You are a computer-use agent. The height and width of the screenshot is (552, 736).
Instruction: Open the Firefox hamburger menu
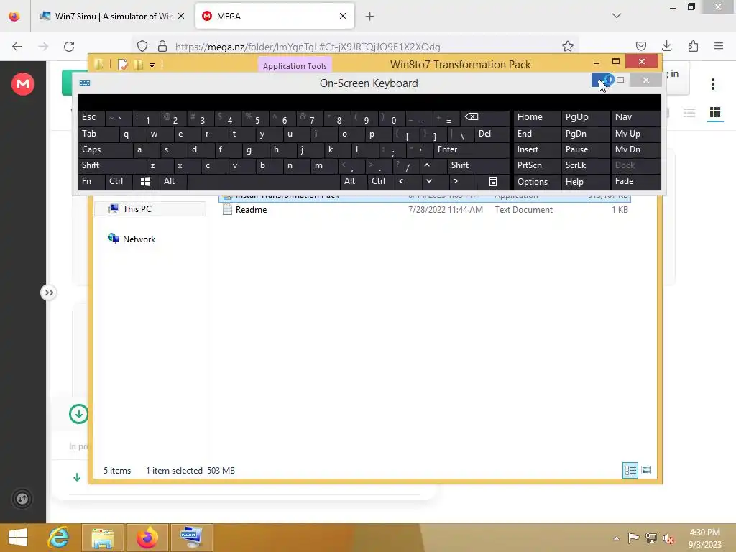pyautogui.click(x=719, y=46)
